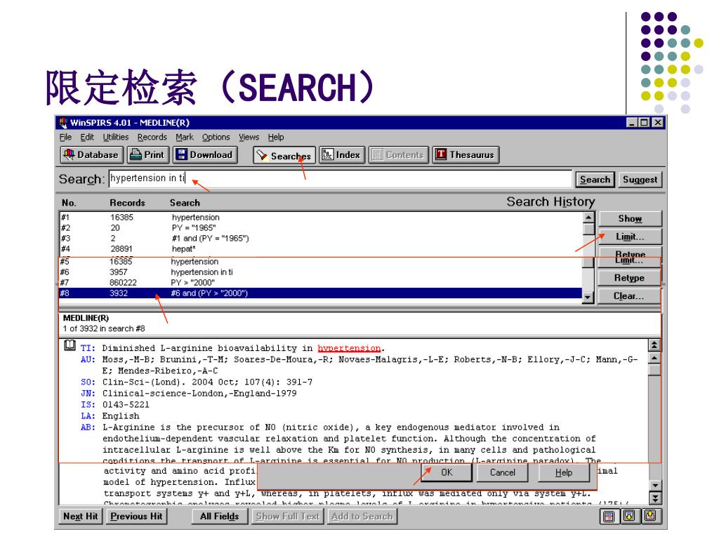Click the top Limit... button beneath Show
This screenshot has height=539, width=719.
pyautogui.click(x=630, y=237)
